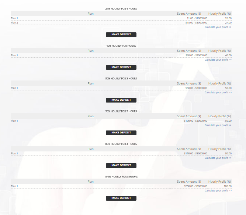
Task: Click Make Deposit under 80% hourly plan
Action: [x=121, y=165]
